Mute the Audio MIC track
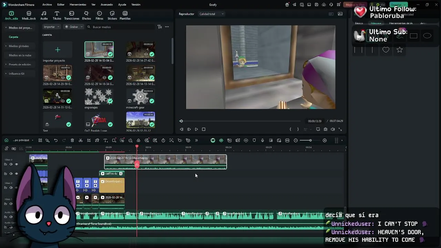The height and width of the screenshot is (248, 441). pos(11,217)
